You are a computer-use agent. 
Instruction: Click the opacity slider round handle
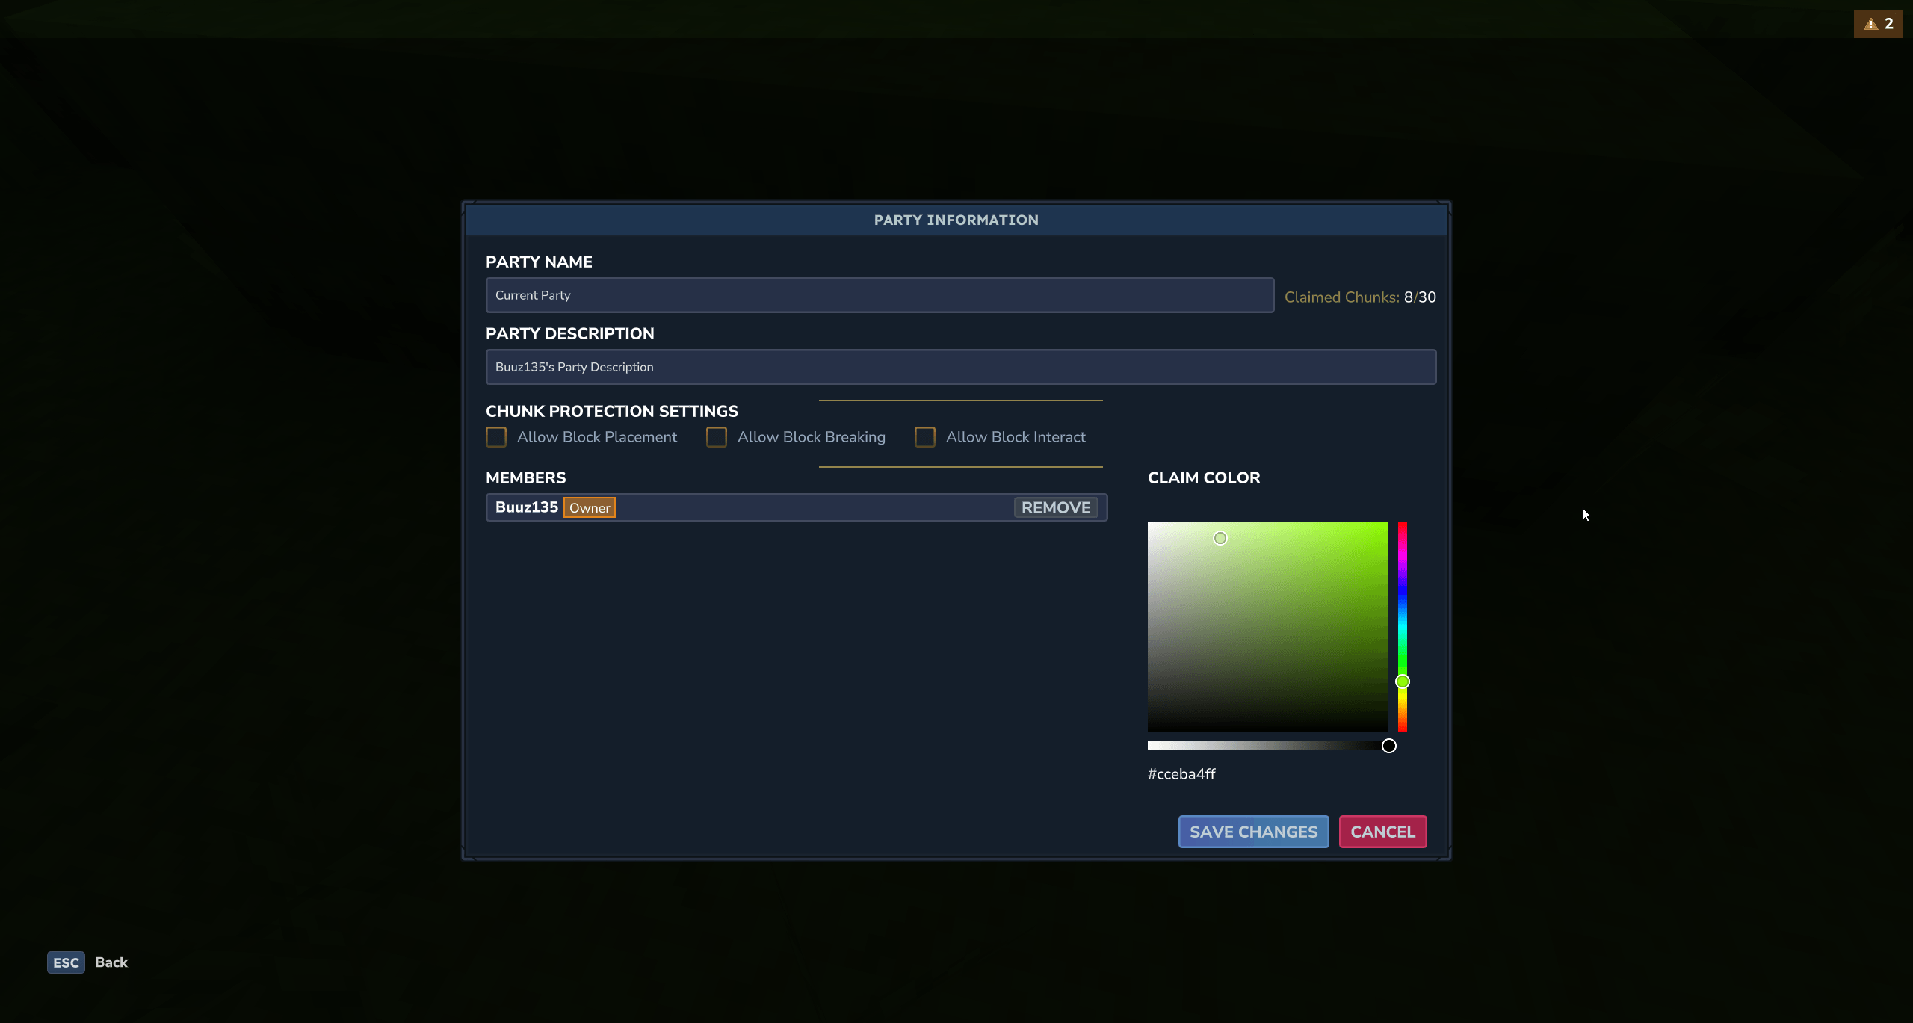pos(1389,746)
